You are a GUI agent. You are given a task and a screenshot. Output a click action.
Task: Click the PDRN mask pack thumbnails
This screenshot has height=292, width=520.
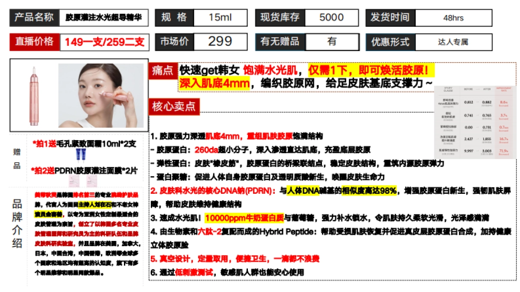point(83,180)
